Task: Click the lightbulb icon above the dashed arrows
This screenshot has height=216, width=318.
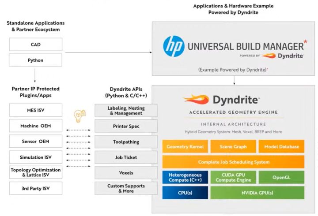Action: (x=79, y=116)
